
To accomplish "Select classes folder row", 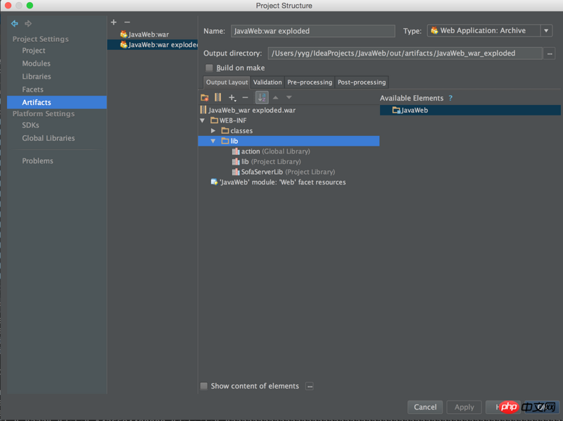I will (x=237, y=131).
